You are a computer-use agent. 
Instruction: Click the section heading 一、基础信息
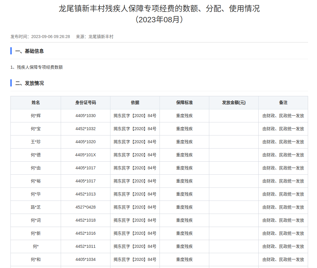[x=29, y=51]
